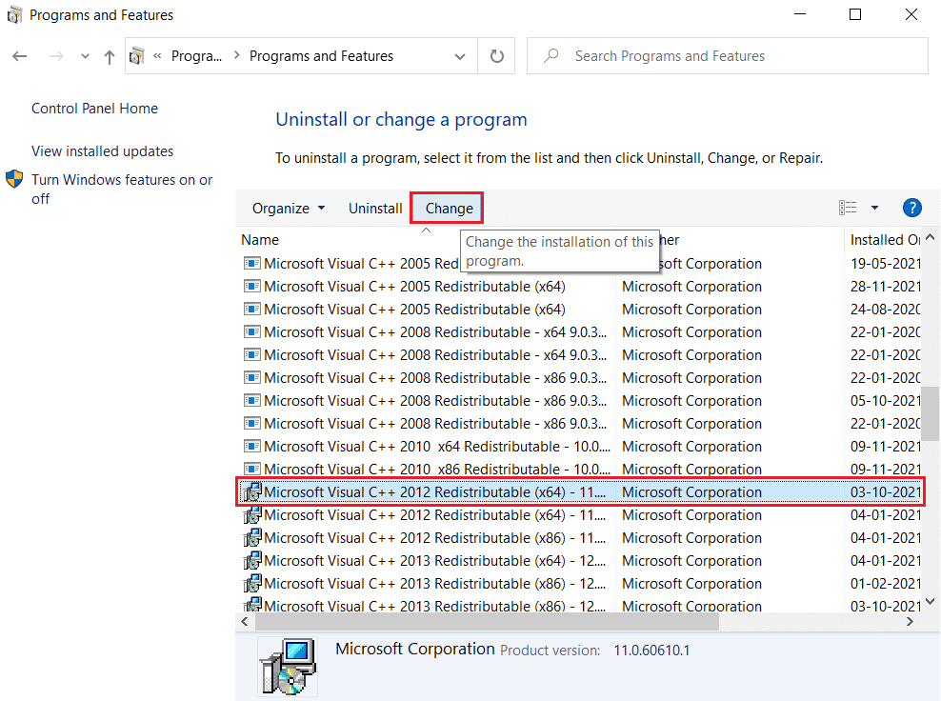Click the vertical scrollbar thumb
Viewport: 941px width, 701px height.
coord(931,413)
